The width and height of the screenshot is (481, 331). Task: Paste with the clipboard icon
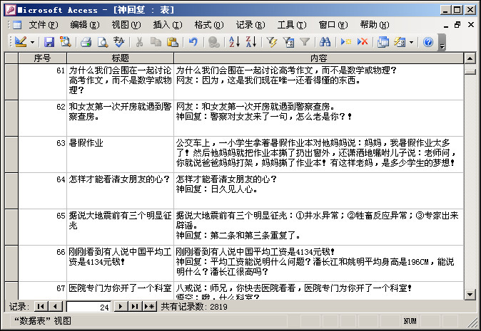173,42
